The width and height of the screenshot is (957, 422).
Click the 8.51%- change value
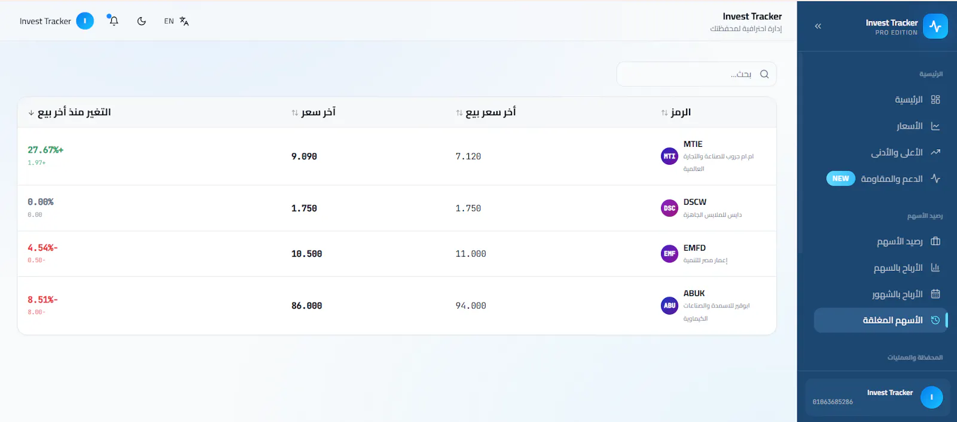pos(42,300)
